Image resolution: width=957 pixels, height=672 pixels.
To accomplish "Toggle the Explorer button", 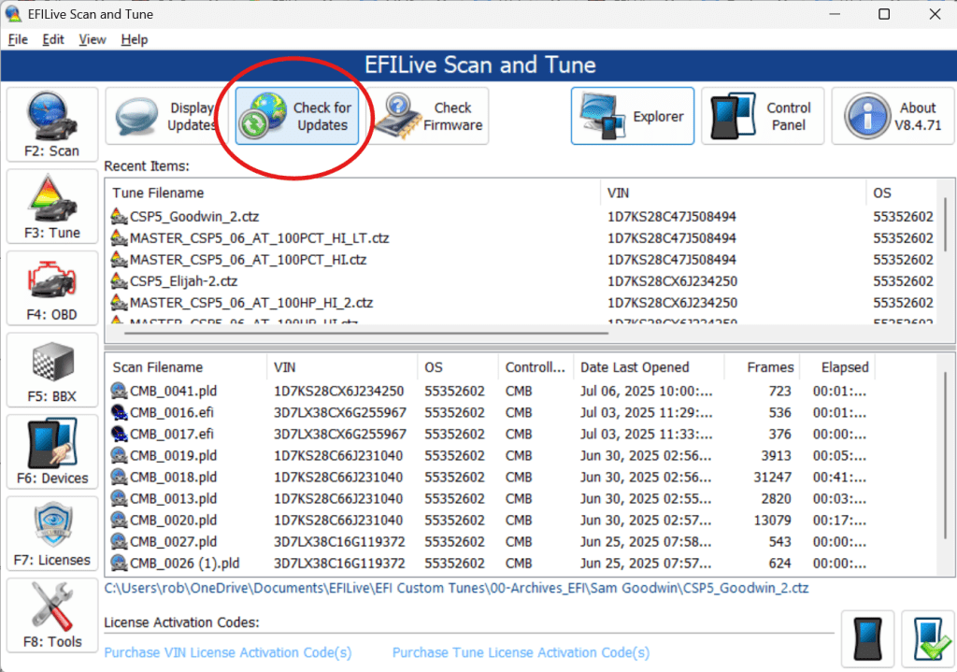I will pos(633,117).
